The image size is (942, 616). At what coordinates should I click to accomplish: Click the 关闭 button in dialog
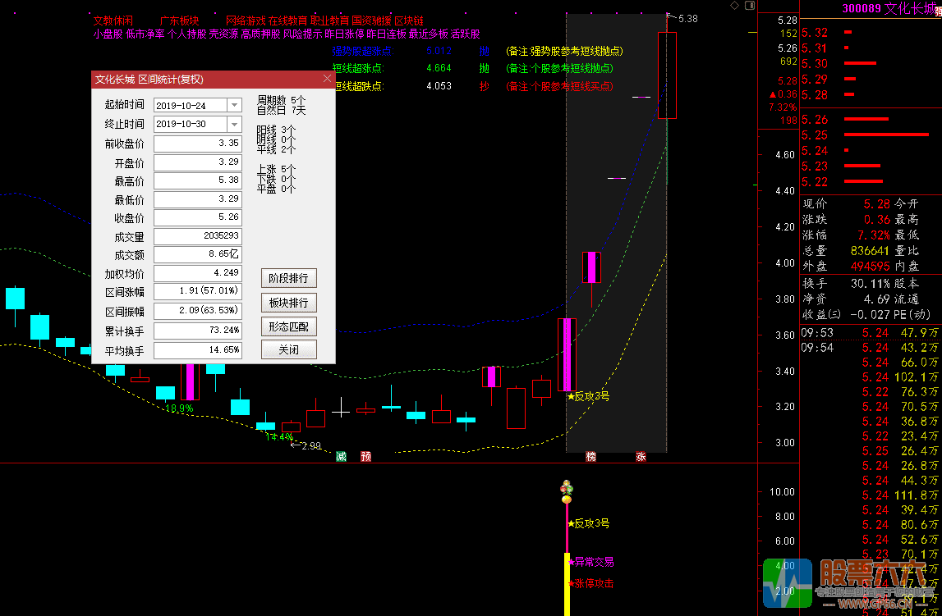coord(288,350)
